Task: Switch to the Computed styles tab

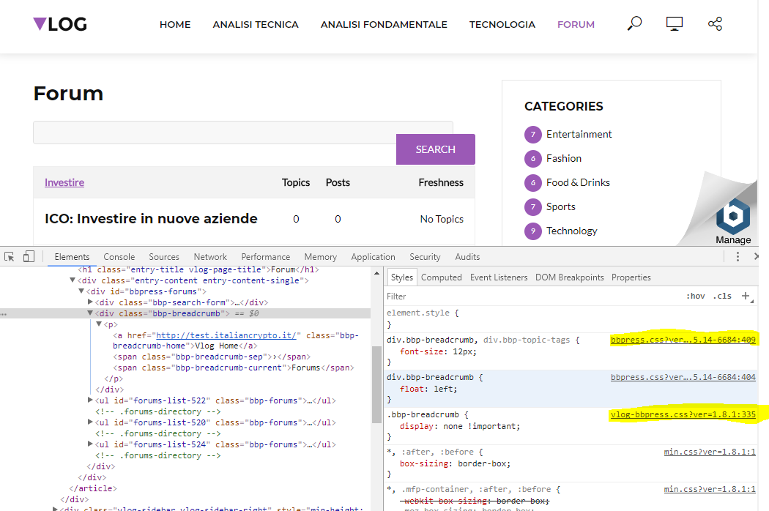Action: [x=442, y=277]
